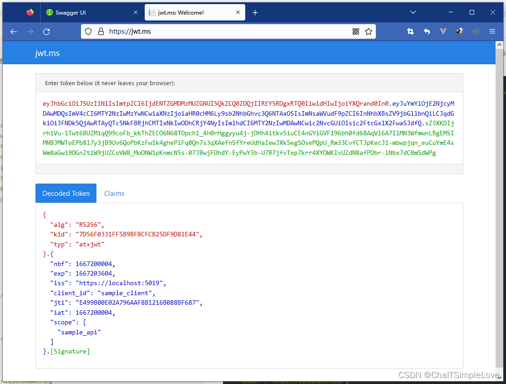Open a new browser tab

point(255,13)
